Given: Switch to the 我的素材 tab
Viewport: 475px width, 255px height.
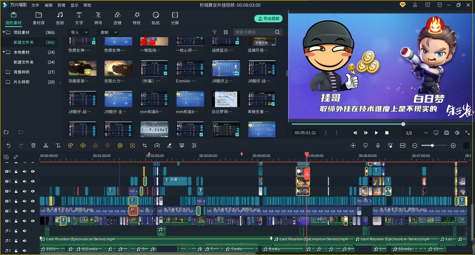Looking at the screenshot, I should coord(13,18).
